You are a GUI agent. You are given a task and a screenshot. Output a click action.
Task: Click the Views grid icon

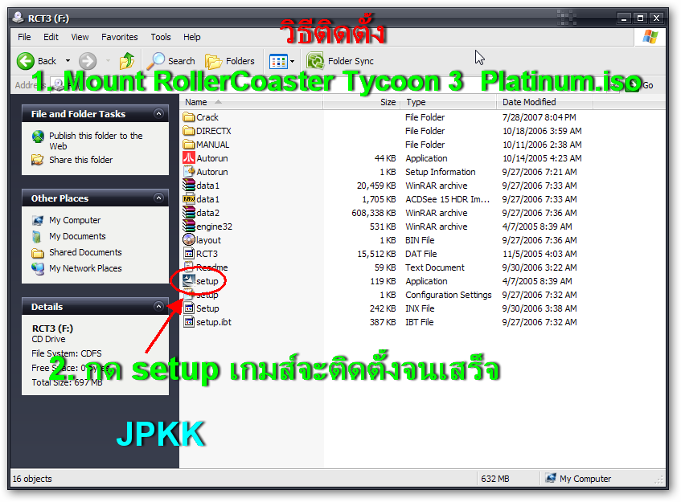[x=278, y=62]
